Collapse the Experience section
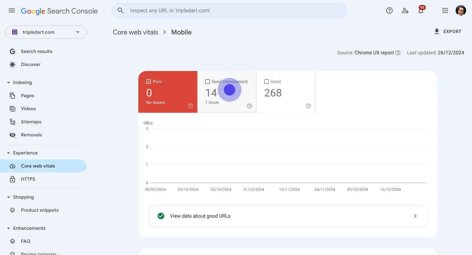The image size is (472, 255). click(9, 153)
